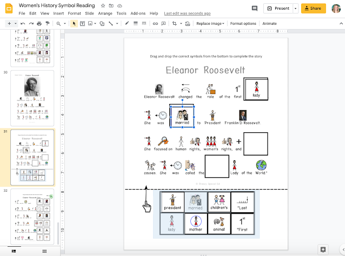The width and height of the screenshot is (345, 256).
Task: Click the Share button
Action: (x=313, y=9)
